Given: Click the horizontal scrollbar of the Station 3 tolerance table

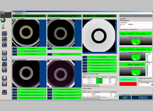Looking at the screenshot, I should pyautogui.click(x=99, y=84).
